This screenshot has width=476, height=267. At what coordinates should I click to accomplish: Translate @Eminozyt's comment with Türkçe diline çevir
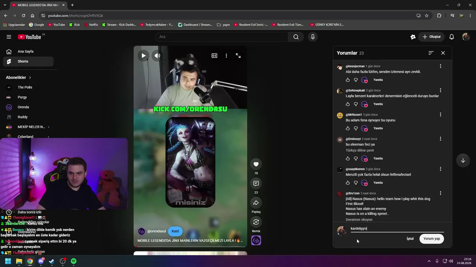360,150
